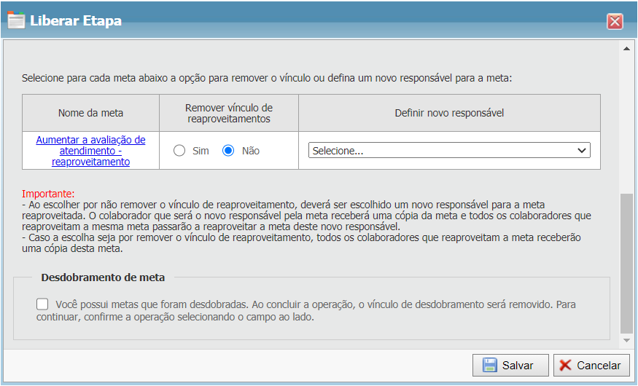Click the floppy disk icon on Salvar

click(x=490, y=366)
